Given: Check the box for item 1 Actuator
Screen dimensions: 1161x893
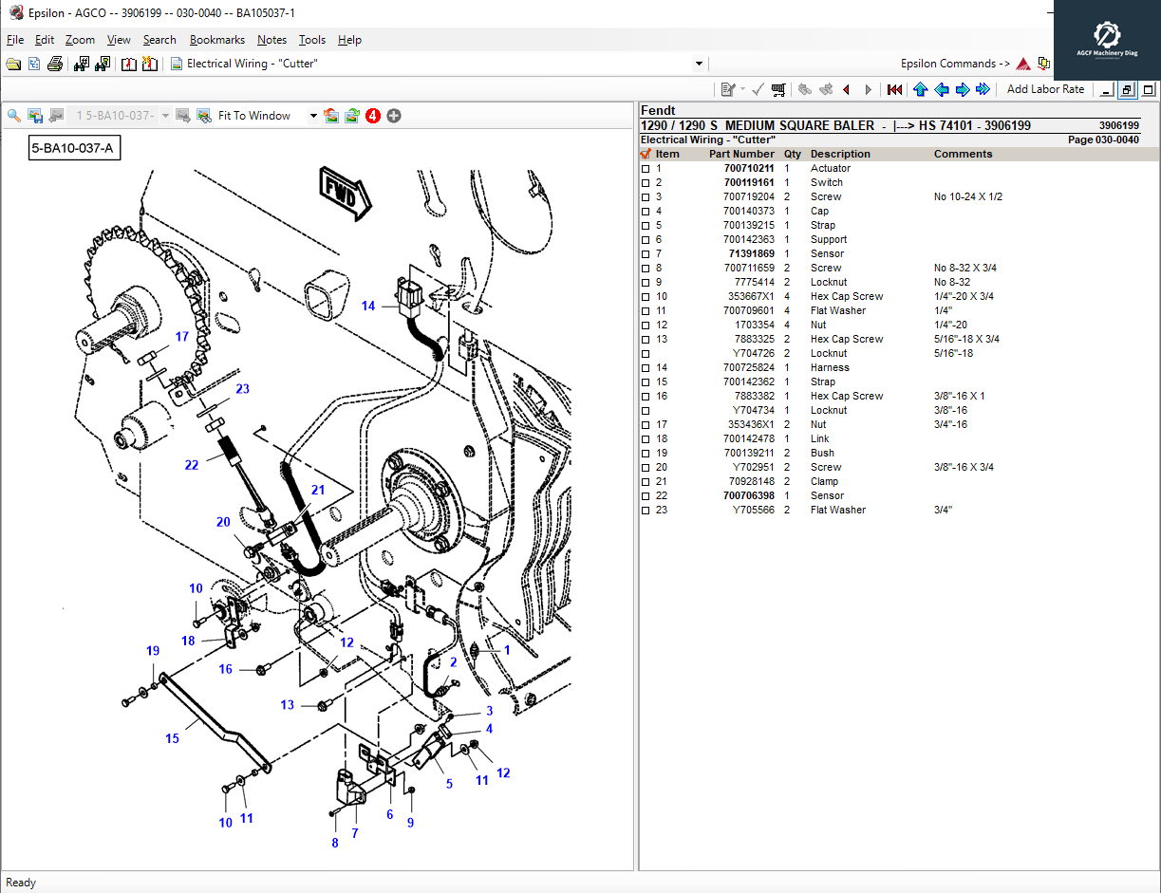Looking at the screenshot, I should pyautogui.click(x=646, y=169).
